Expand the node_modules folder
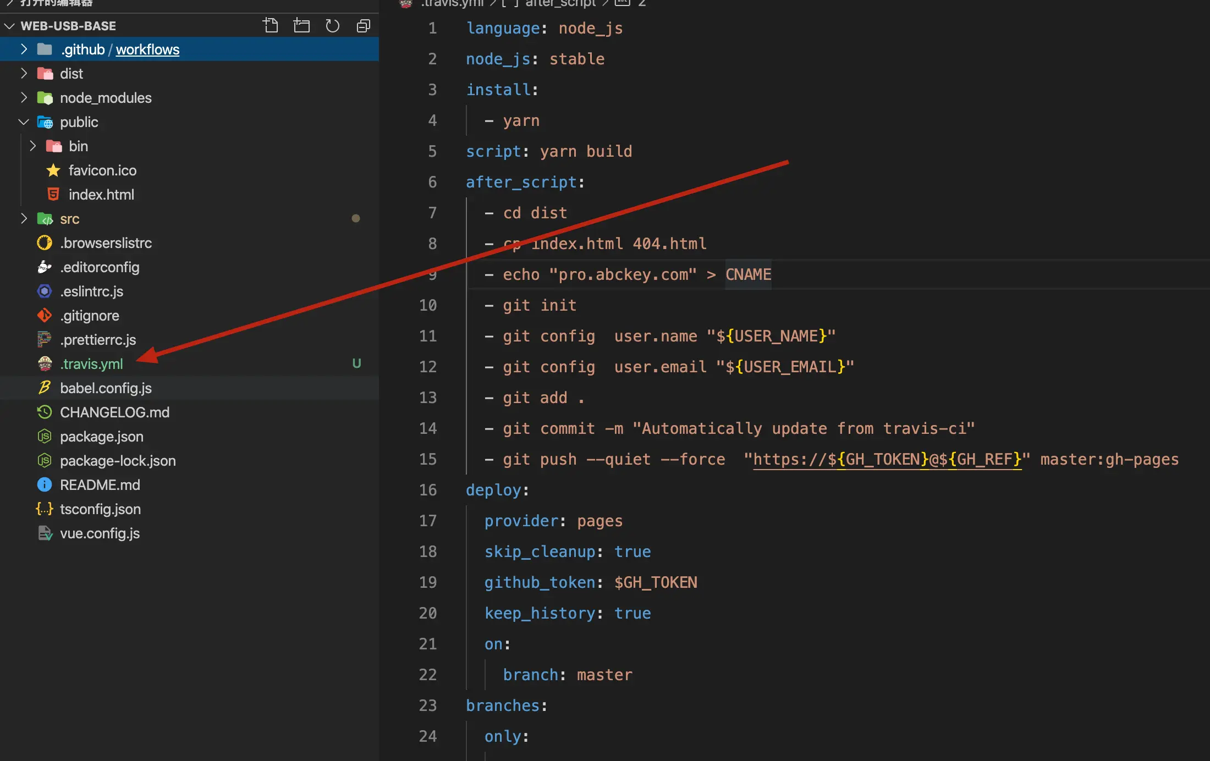This screenshot has width=1210, height=761. [x=24, y=98]
